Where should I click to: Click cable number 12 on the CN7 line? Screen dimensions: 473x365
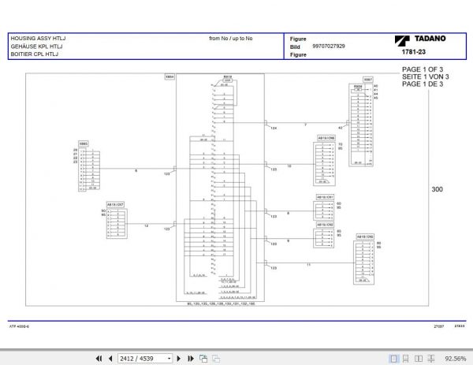click(x=147, y=225)
